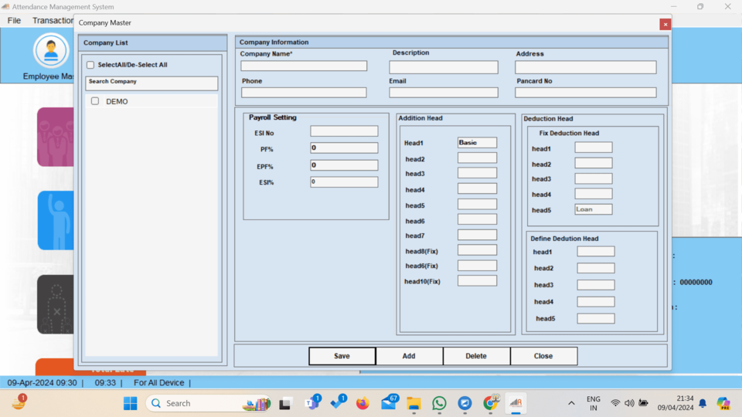Click the Addition Head head2 field
Screen dimensions: 742x417
click(x=477, y=158)
